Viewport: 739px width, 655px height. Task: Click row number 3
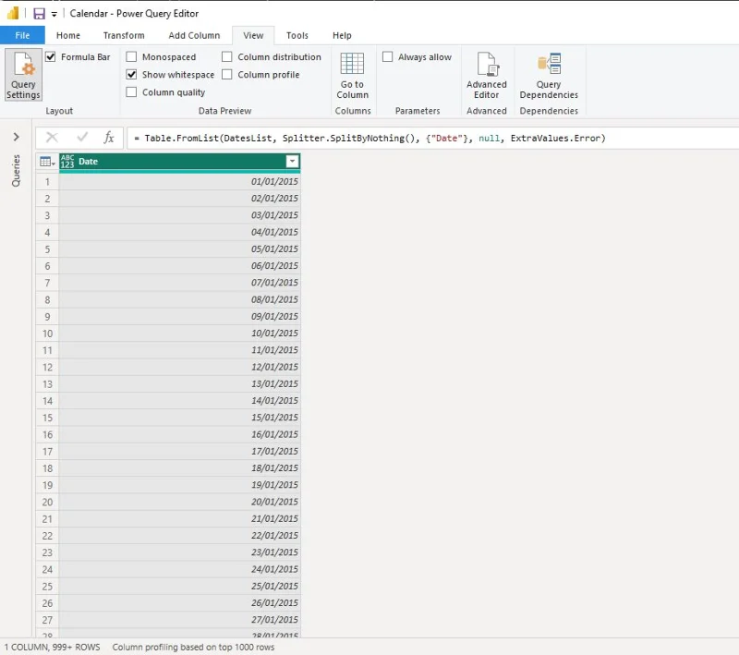(47, 215)
